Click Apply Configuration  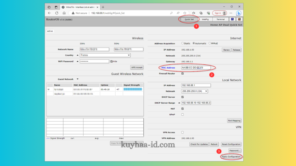(231, 156)
